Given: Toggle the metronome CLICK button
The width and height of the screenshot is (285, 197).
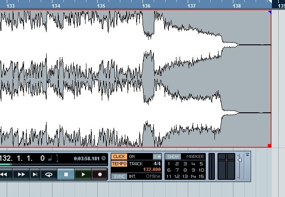Looking at the screenshot, I should [x=119, y=156].
